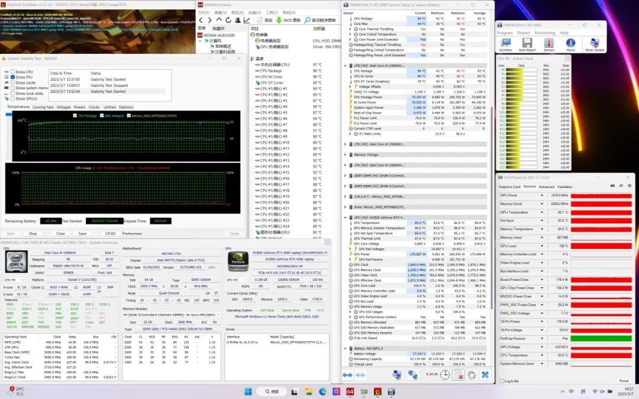Image resolution: width=639 pixels, height=399 pixels.
Task: Enable the Stress GPU(s) checkbox
Action: [x=12, y=99]
